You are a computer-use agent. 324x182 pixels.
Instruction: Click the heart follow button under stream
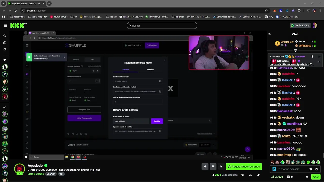point(213,167)
